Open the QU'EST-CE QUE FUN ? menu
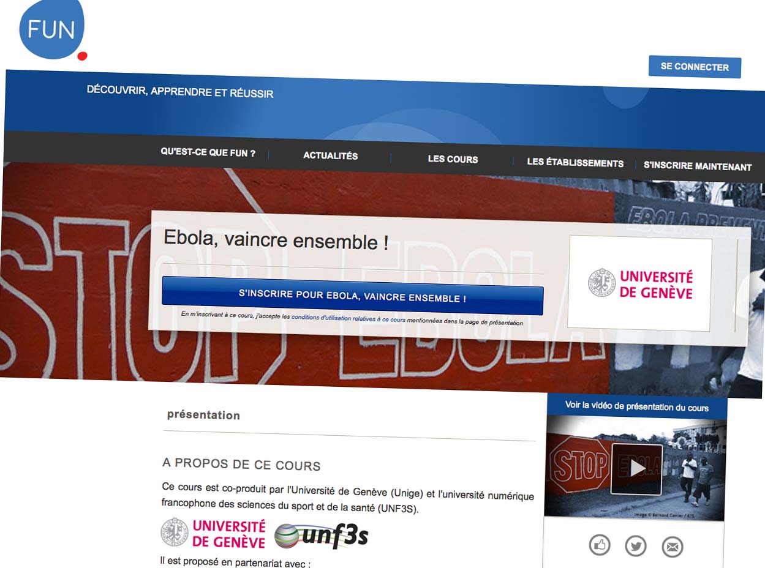 (x=208, y=152)
